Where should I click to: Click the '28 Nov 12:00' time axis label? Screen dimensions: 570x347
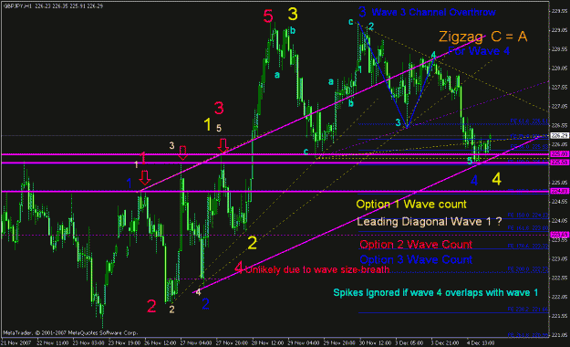(267, 343)
